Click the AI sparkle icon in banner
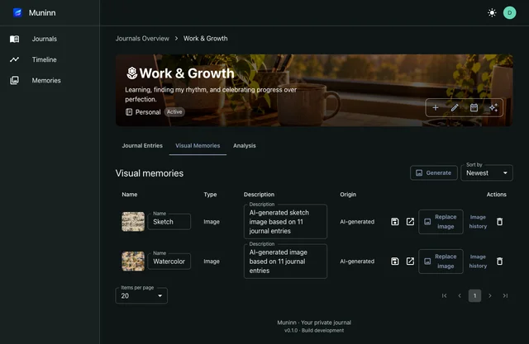 493,108
